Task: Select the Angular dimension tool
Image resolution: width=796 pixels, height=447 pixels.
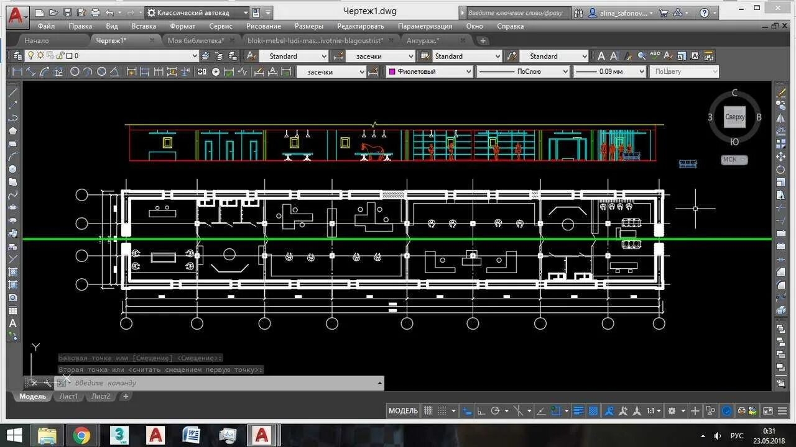Action: click(115, 71)
